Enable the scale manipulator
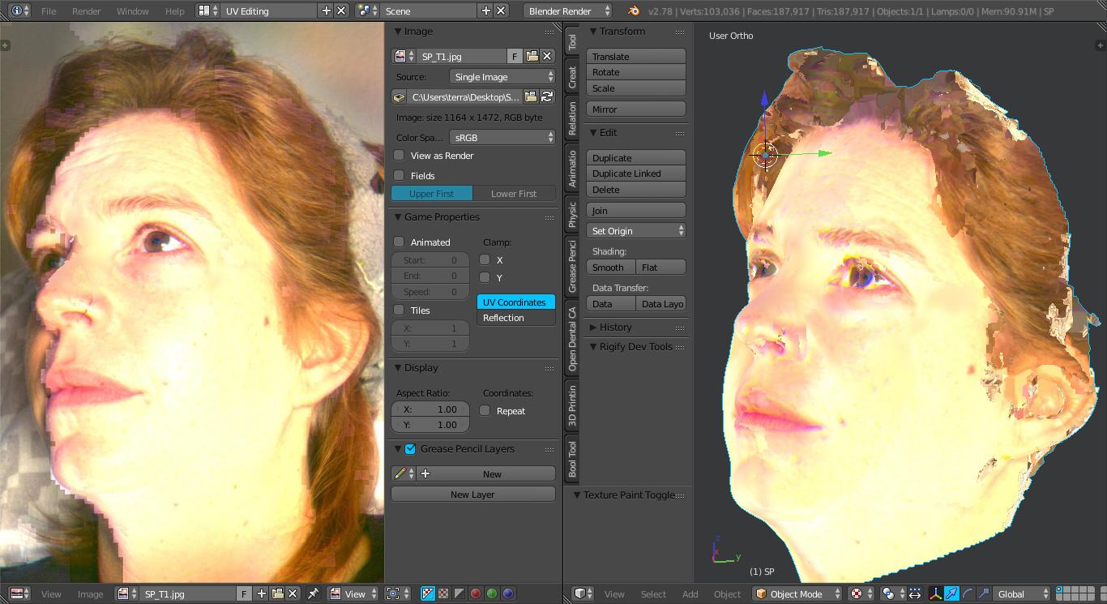Viewport: 1107px width, 604px height. (983, 593)
